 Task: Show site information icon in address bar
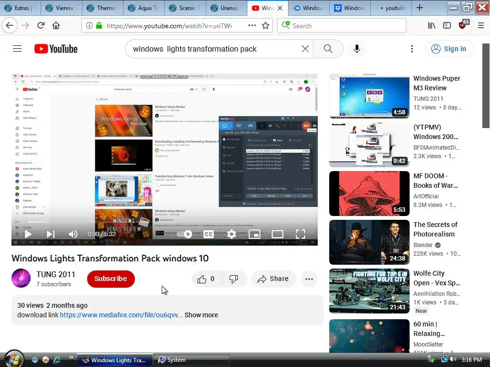(x=89, y=26)
